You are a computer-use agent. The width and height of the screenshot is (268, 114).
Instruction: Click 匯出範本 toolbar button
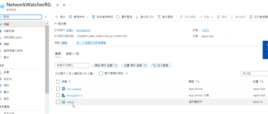pyautogui.click(x=238, y=17)
